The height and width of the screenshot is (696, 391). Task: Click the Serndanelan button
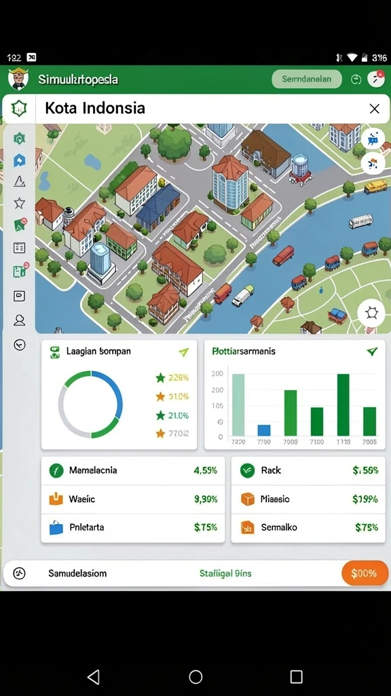pyautogui.click(x=307, y=79)
